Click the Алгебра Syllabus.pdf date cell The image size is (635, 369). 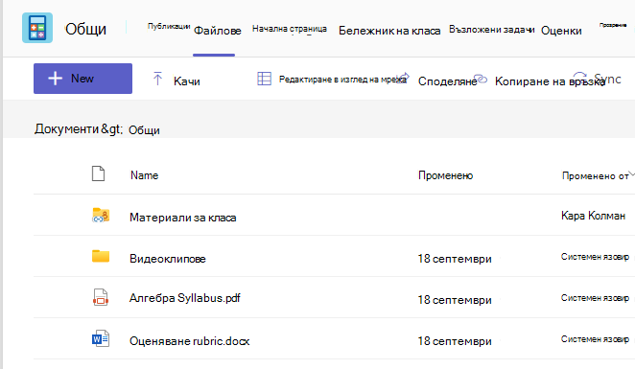click(x=455, y=300)
